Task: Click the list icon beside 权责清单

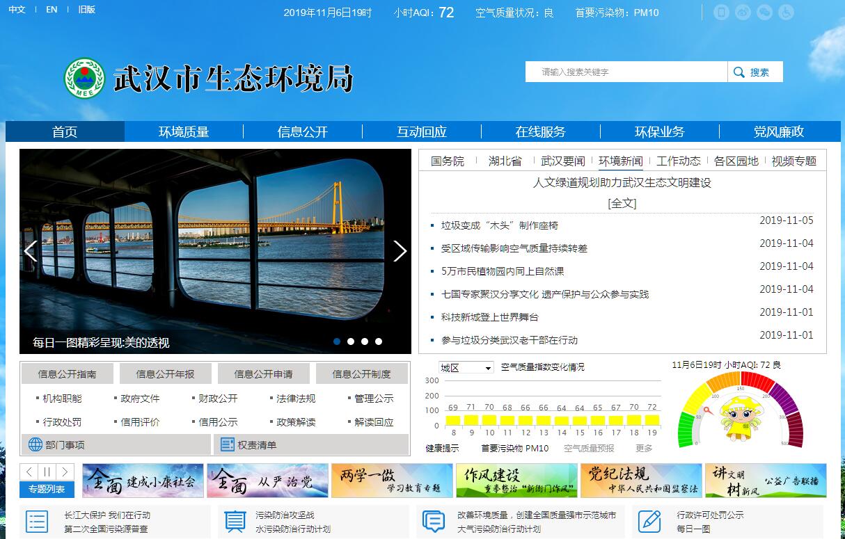Action: tap(226, 444)
